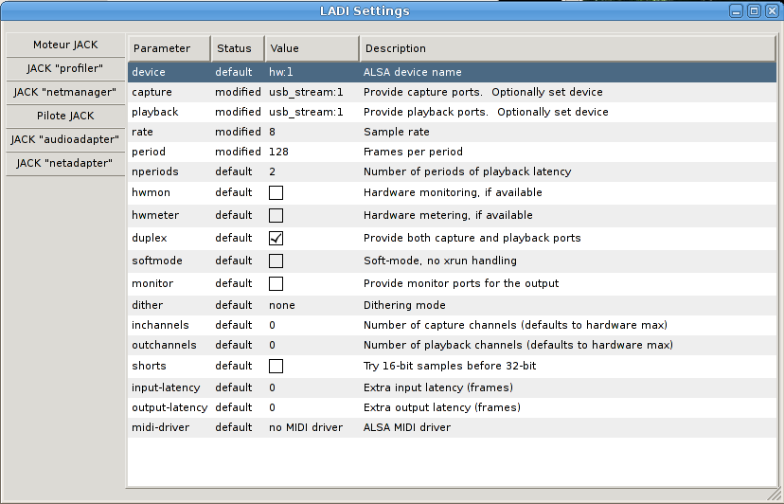This screenshot has height=504, width=784.
Task: Edit the capture value usb_stream:1
Action: 306,92
